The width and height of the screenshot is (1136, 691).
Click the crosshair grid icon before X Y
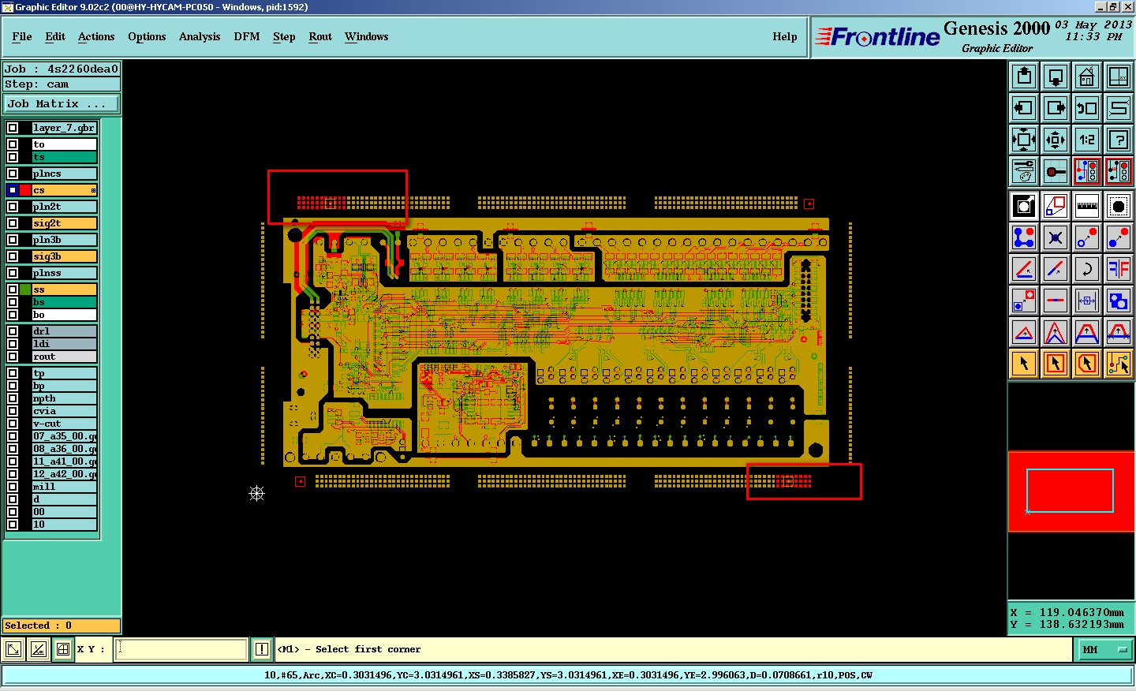(x=62, y=649)
